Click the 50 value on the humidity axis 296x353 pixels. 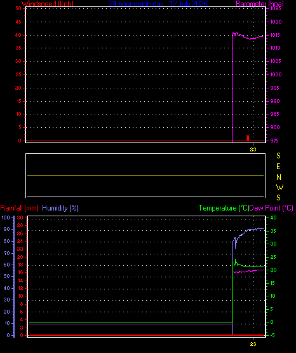[x=7, y=277]
